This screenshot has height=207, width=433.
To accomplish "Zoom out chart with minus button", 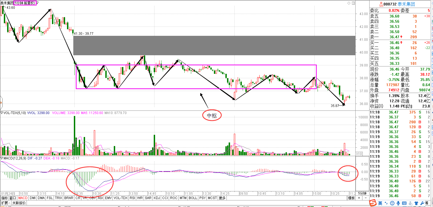I will point(366,198).
